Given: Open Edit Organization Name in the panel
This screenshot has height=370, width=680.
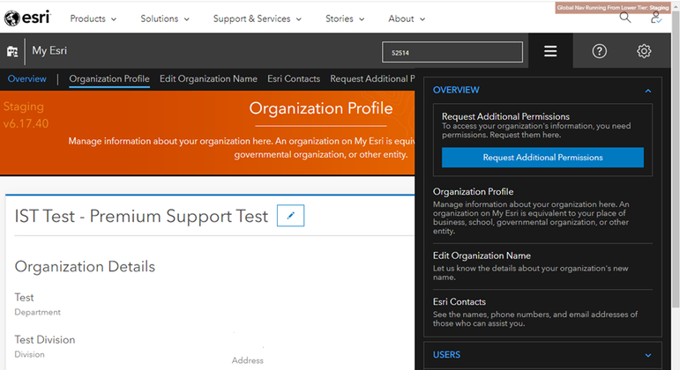Looking at the screenshot, I should pos(482,255).
